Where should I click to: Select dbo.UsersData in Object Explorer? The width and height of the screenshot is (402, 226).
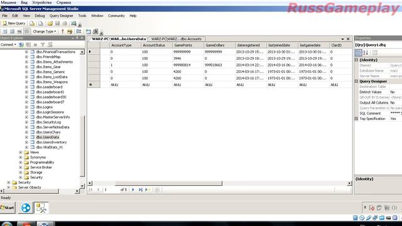48,137
